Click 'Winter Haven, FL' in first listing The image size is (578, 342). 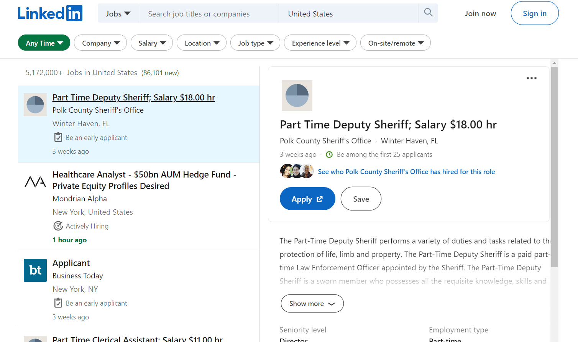[81, 123]
